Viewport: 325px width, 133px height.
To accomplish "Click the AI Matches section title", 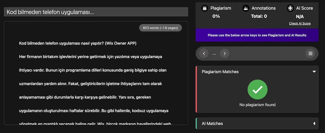I will point(212,124).
